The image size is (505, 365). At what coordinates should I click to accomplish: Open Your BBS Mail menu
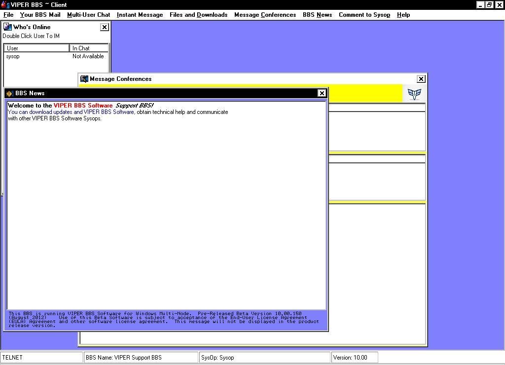[x=40, y=15]
